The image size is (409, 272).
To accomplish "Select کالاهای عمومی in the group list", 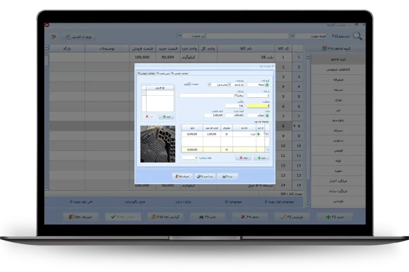I will click(x=338, y=70).
